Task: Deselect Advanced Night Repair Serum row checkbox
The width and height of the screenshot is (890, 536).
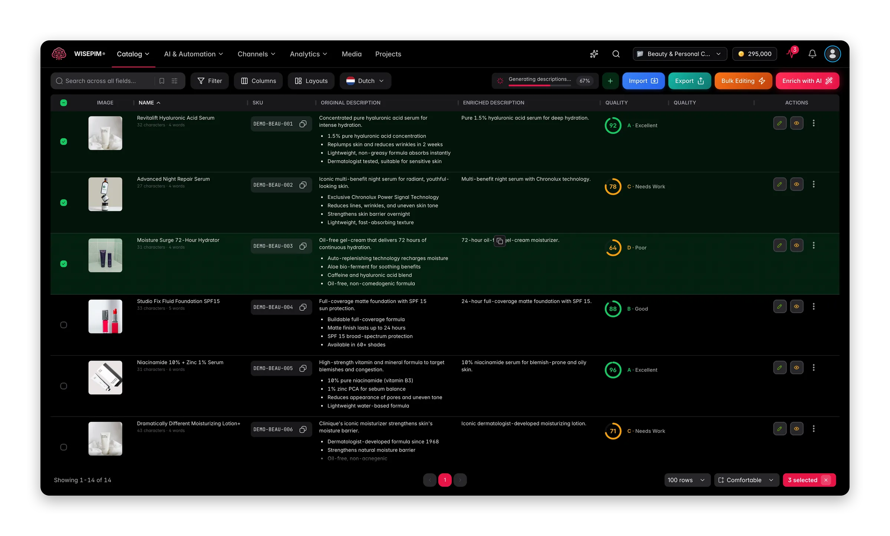Action: 64,203
